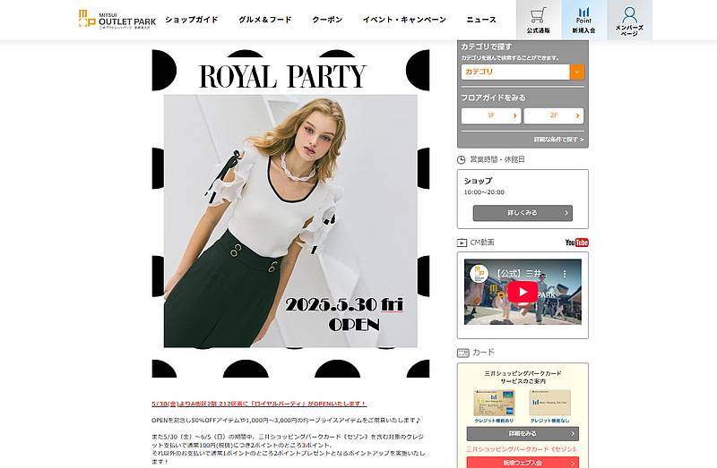This screenshot has height=468, width=717.
Task: Click the CM動画 video icon
Action: click(x=462, y=243)
